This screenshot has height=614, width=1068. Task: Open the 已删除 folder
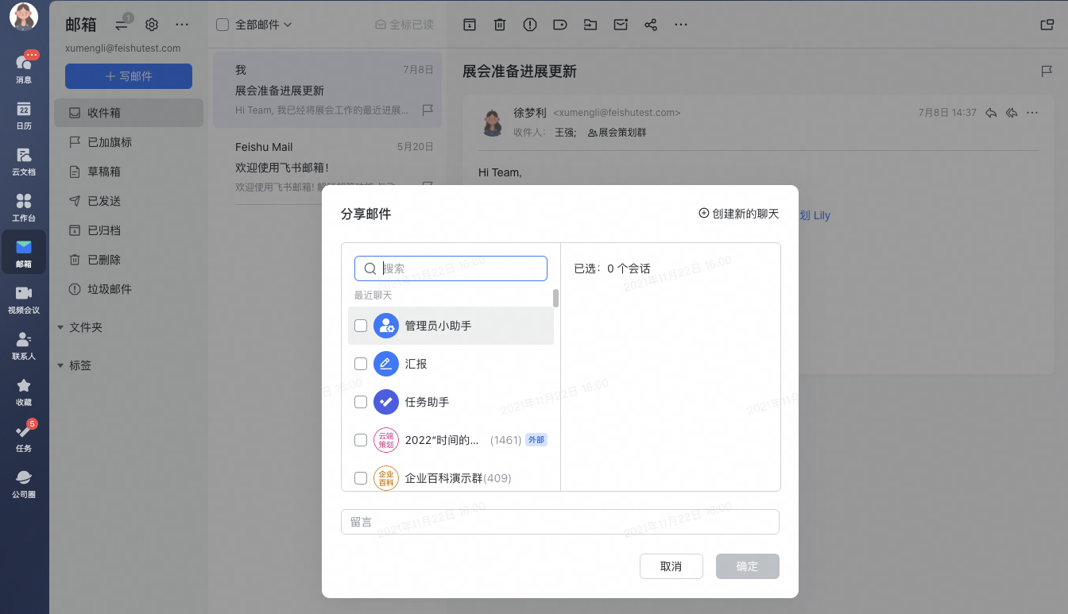click(x=129, y=260)
